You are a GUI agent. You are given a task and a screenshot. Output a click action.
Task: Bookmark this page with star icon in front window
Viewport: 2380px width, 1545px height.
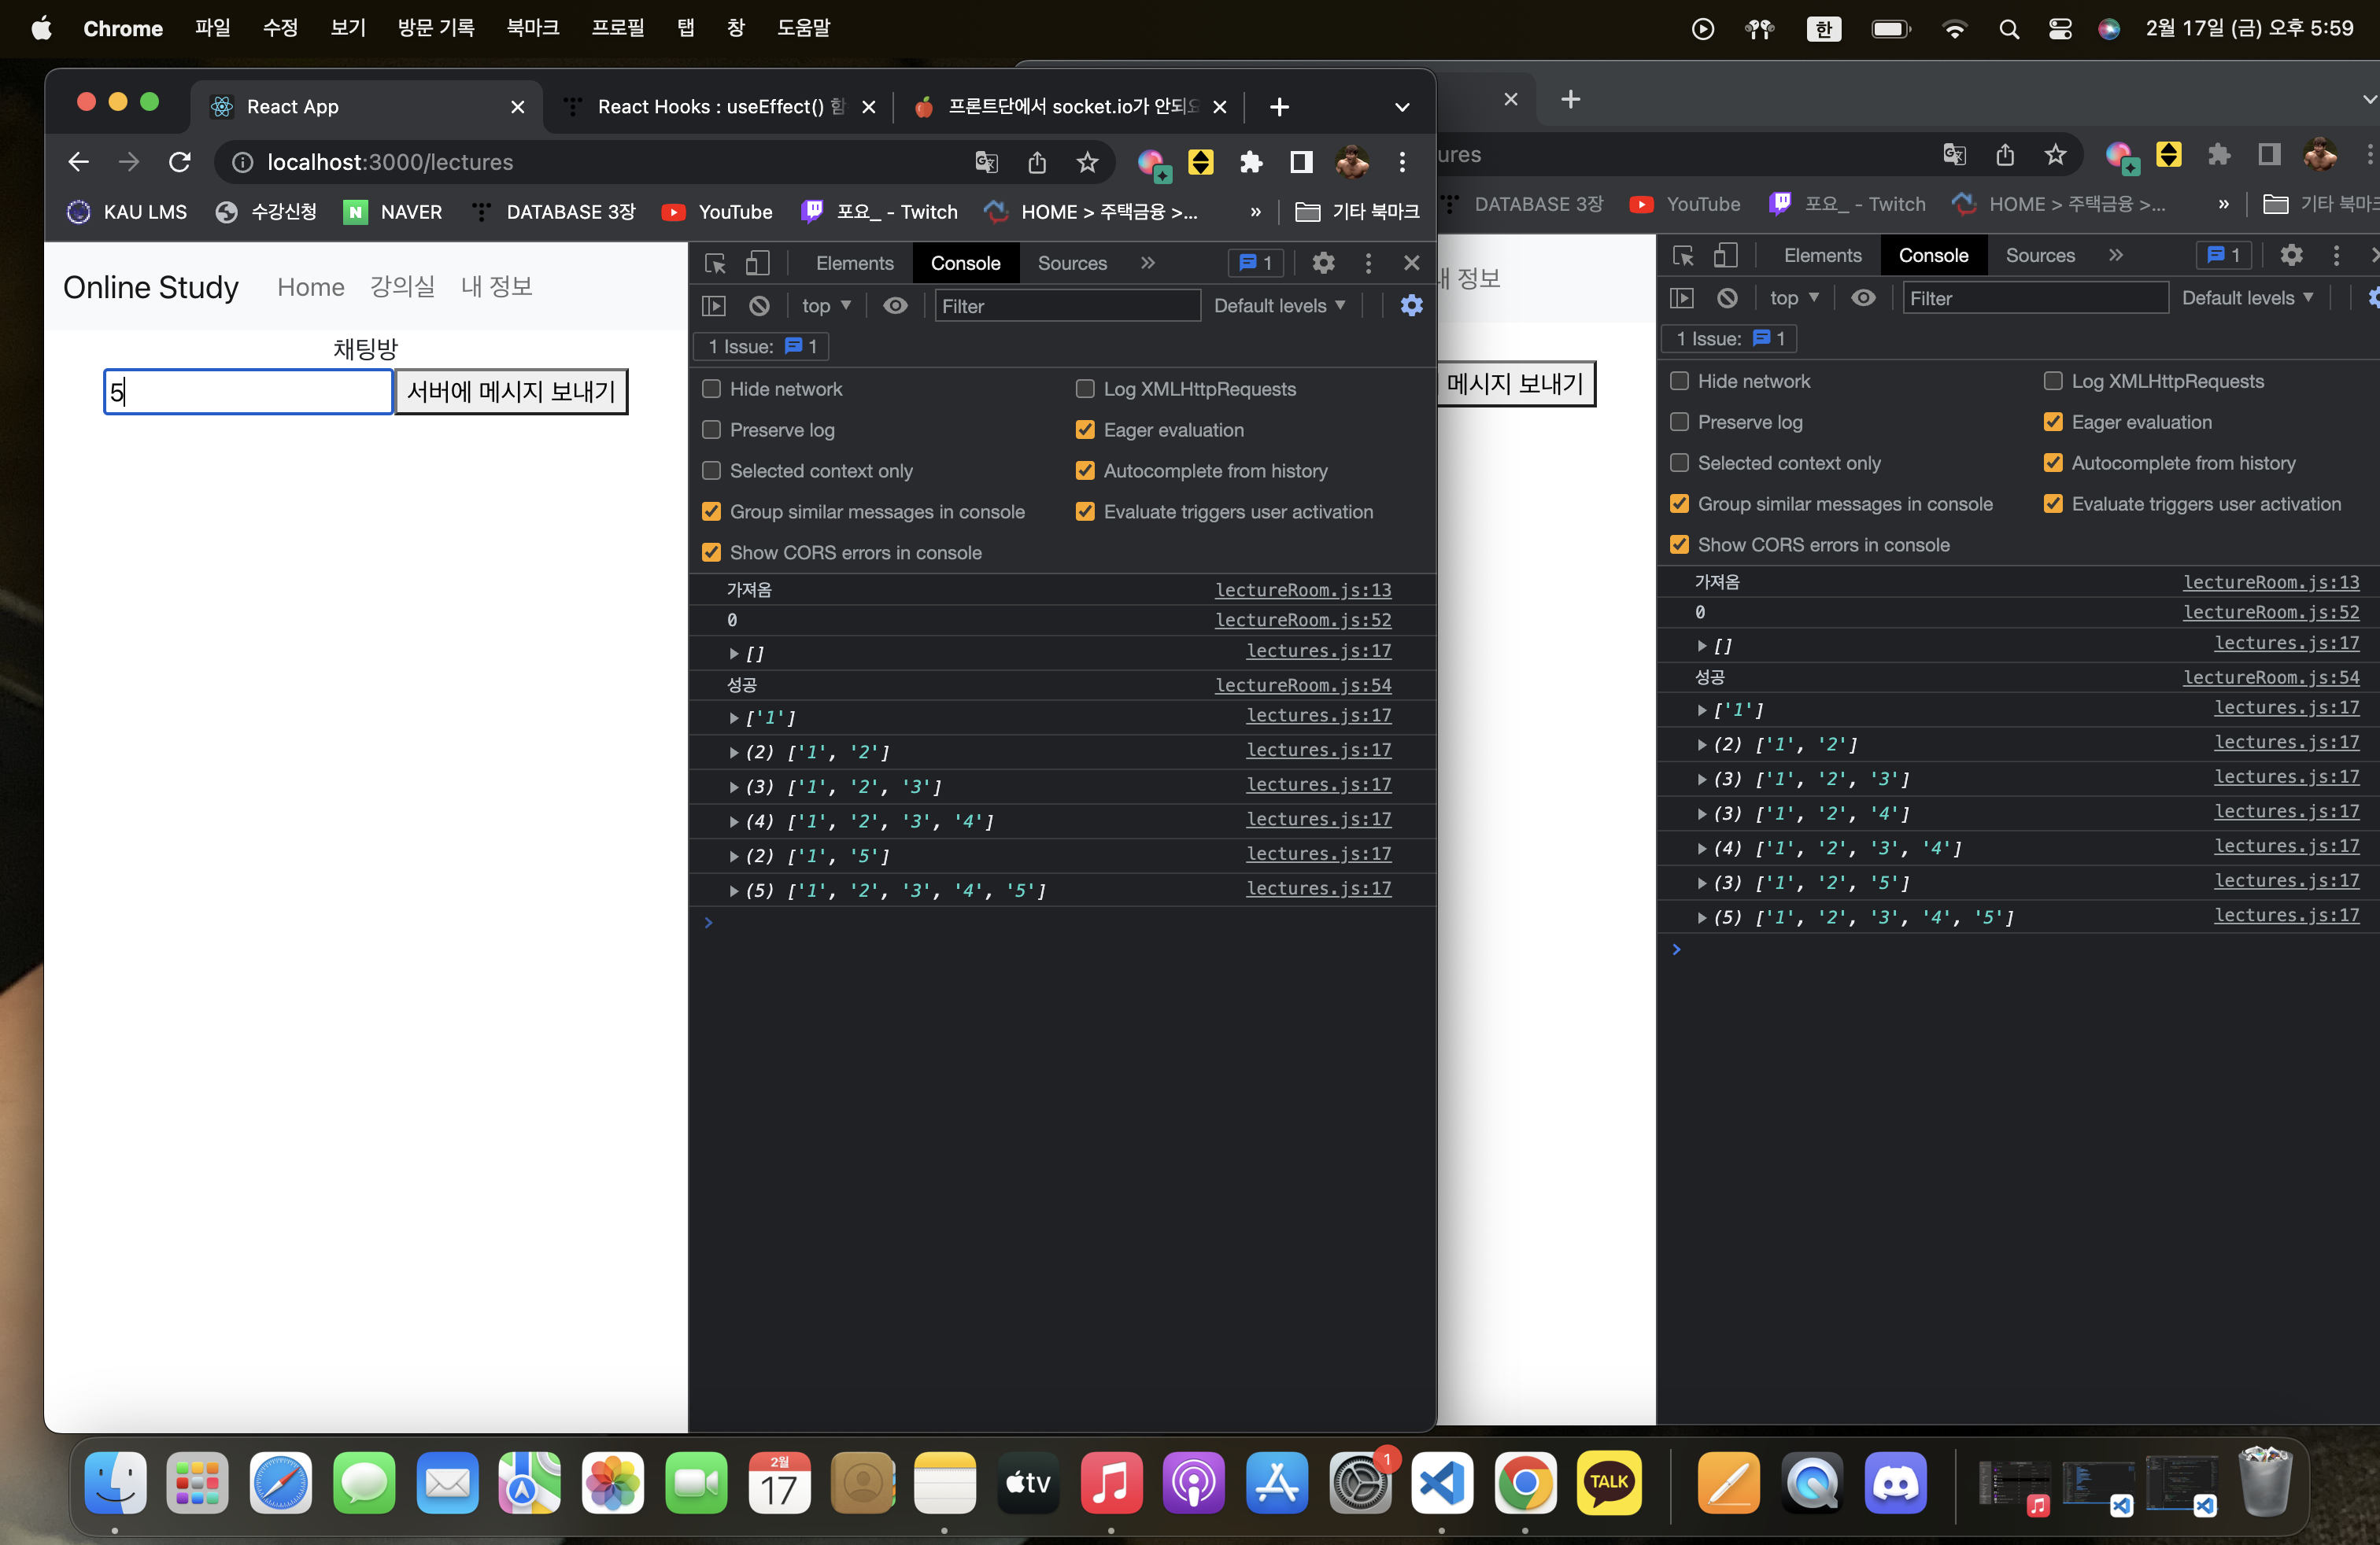1087,162
